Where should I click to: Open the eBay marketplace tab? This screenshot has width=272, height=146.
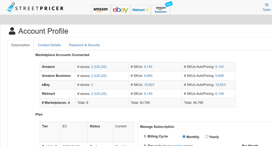pos(120,10)
